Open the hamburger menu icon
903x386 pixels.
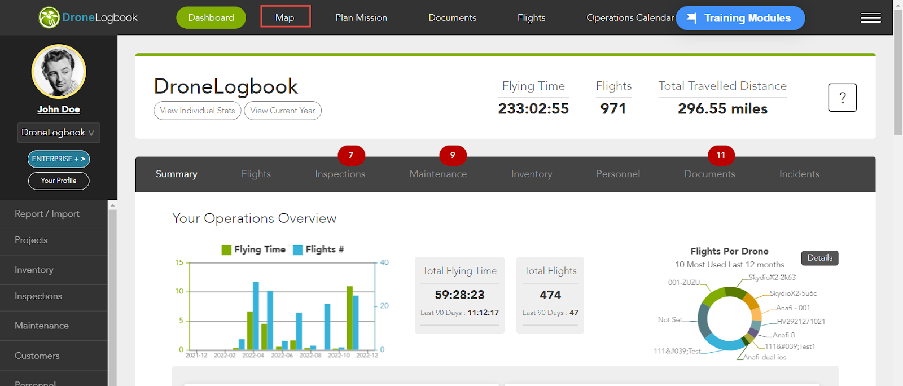(870, 18)
